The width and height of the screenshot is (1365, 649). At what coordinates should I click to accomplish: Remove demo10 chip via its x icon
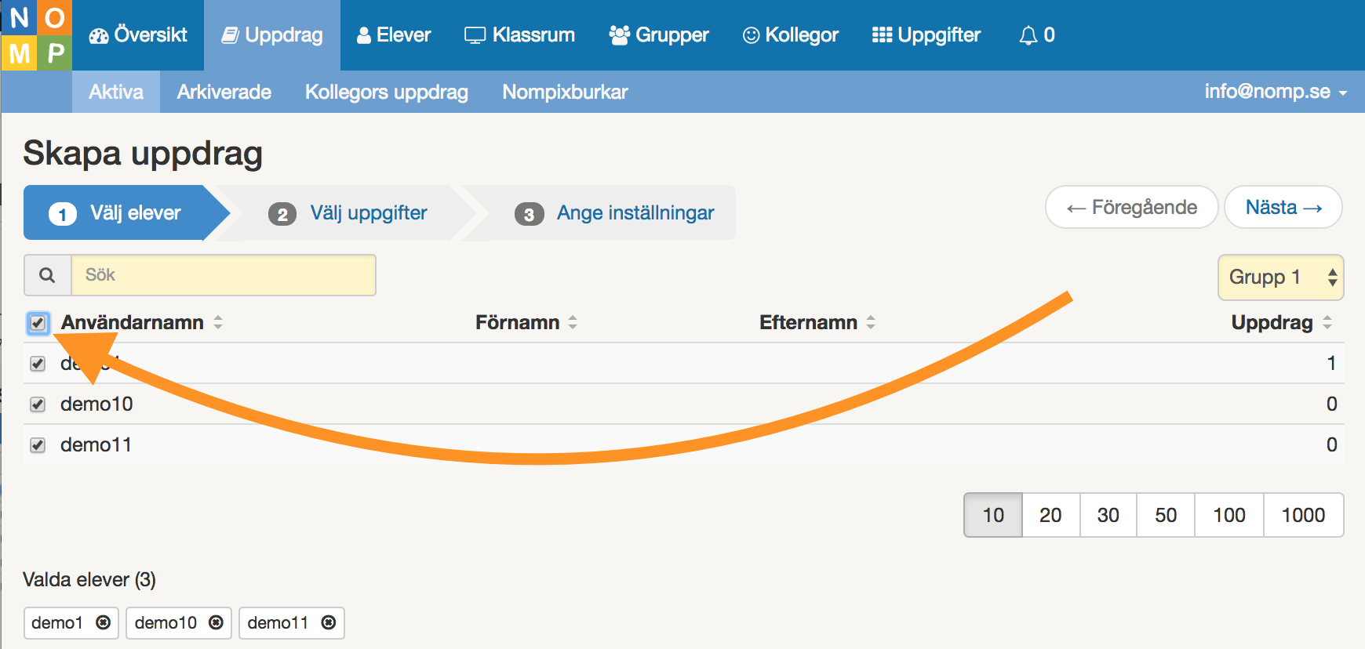(216, 622)
